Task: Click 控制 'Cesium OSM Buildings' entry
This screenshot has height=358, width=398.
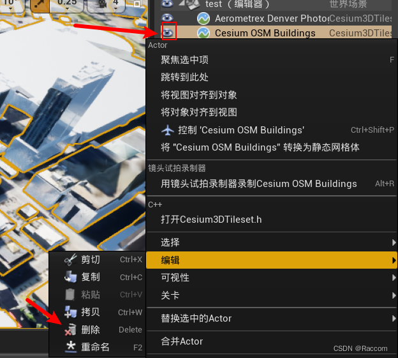Action: point(272,130)
